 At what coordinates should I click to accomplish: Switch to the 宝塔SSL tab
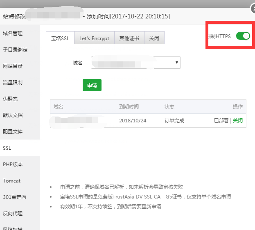60,38
